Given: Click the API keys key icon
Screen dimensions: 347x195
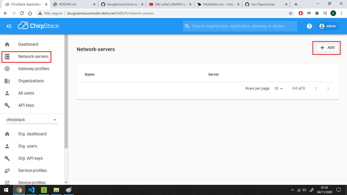Looking at the screenshot, I should (x=7, y=105).
